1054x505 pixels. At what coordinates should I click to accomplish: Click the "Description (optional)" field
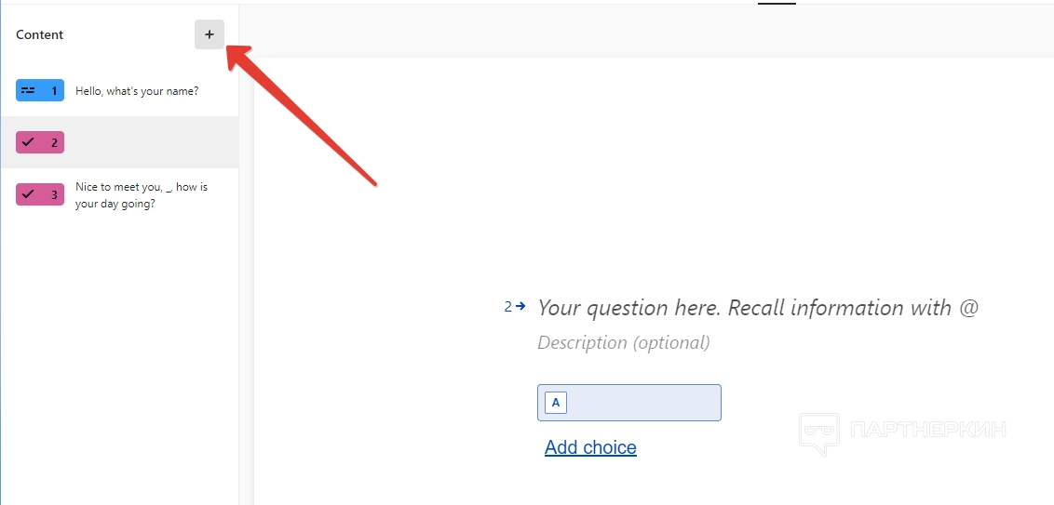coord(624,342)
